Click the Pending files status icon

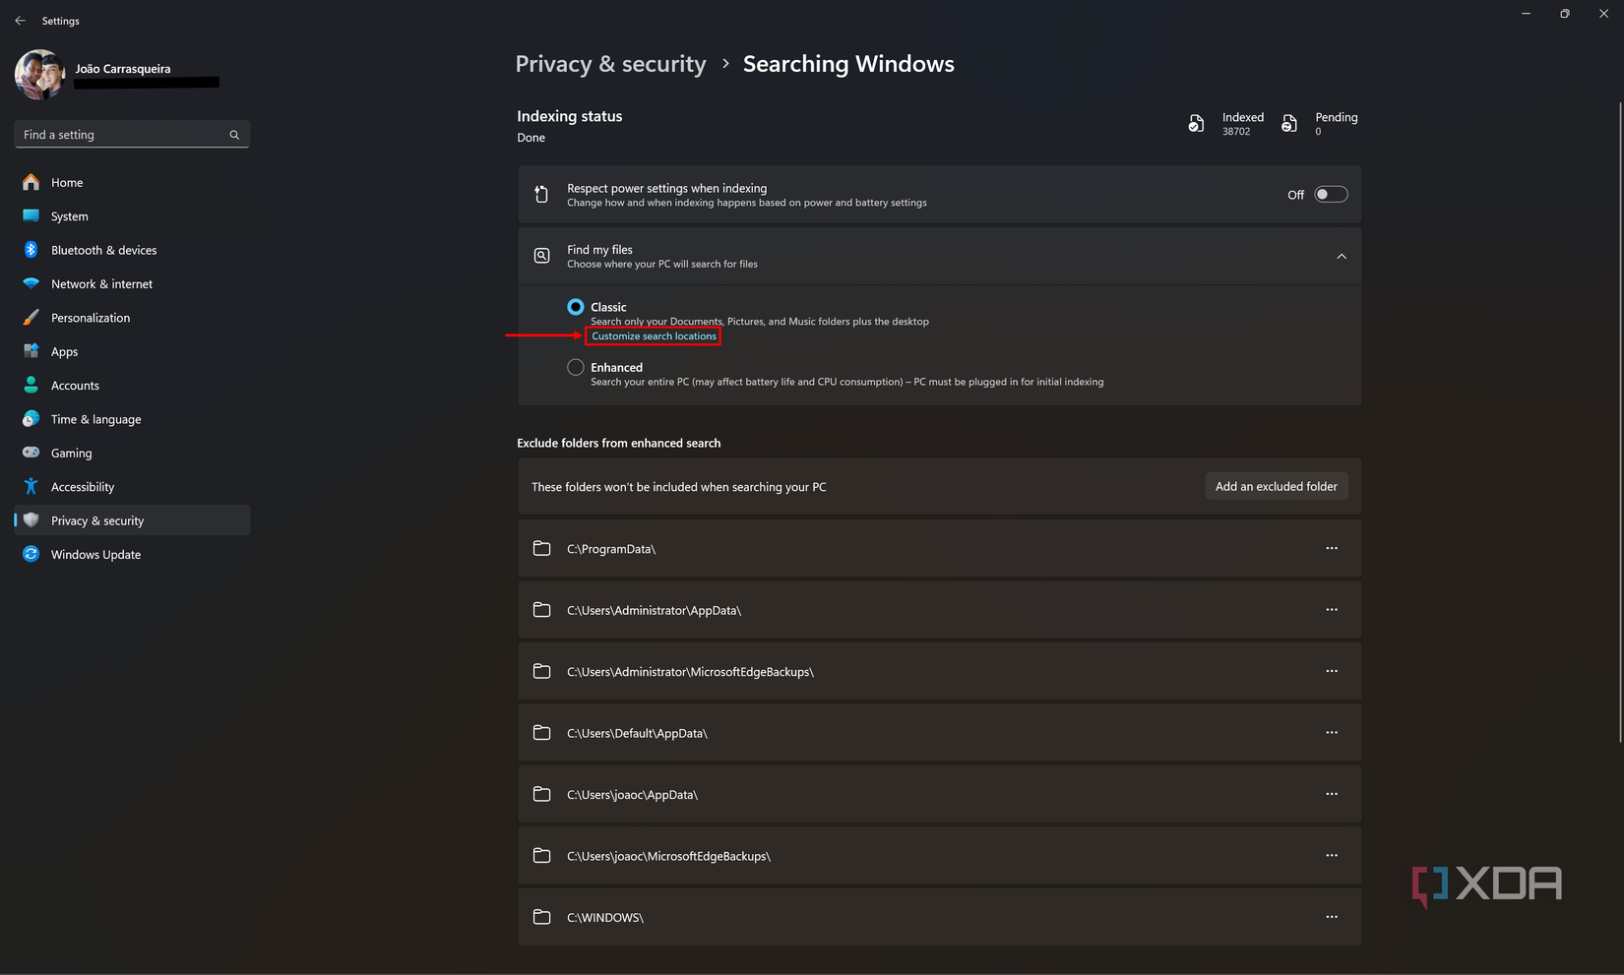(1289, 124)
